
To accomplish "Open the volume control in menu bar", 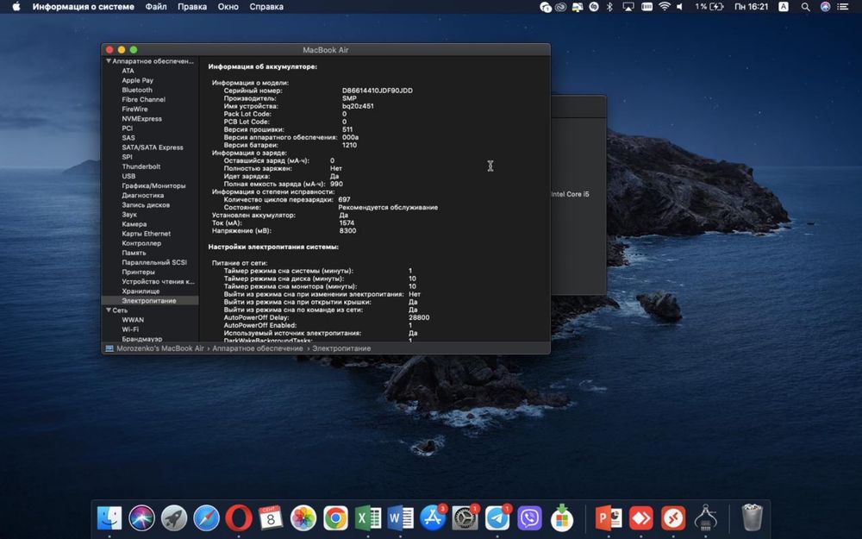I will pos(680,7).
